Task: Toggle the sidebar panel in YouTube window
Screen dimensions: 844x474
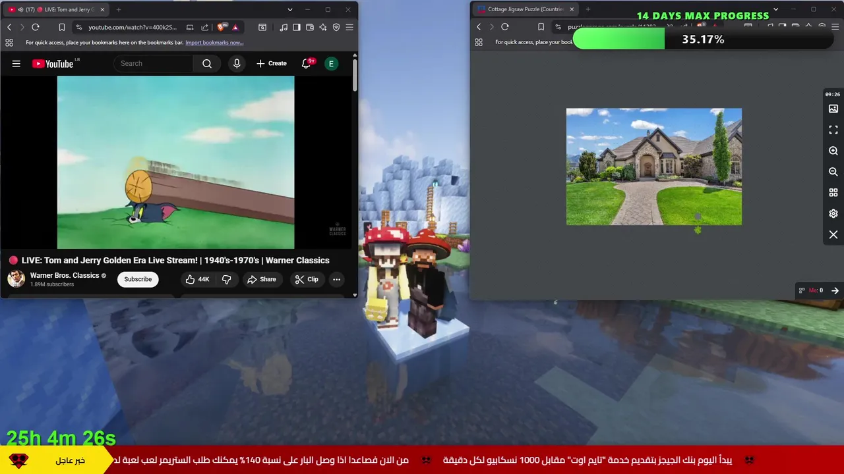Action: pos(297,27)
